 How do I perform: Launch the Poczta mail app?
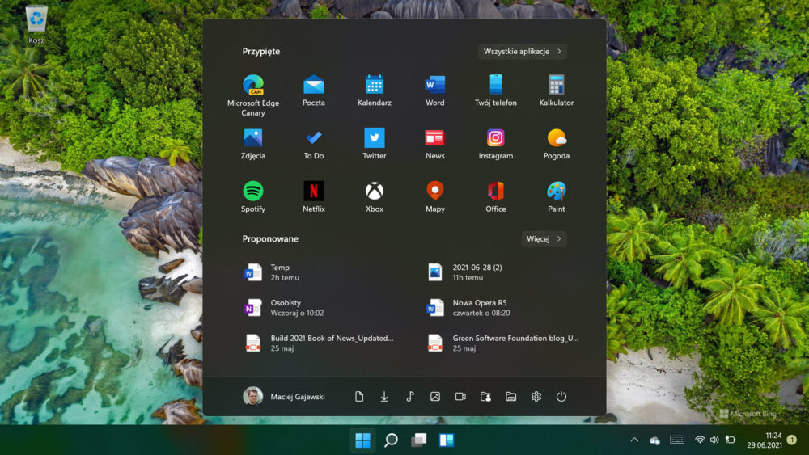pos(314,91)
